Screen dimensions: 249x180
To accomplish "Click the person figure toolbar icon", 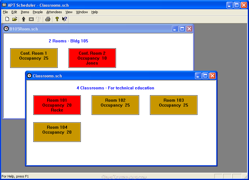I will click(x=23, y=19).
